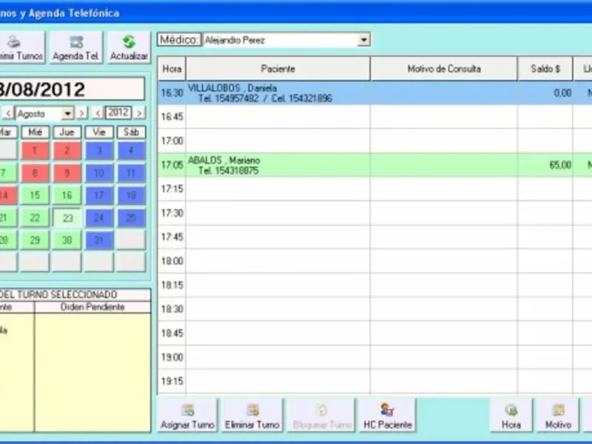Select calendar day 15 in green
592x444 pixels.
35,195
